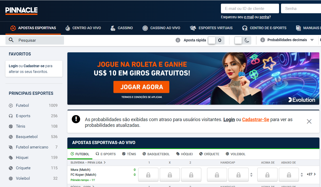Click info icon beside Probabilidades decimais

coord(263,40)
